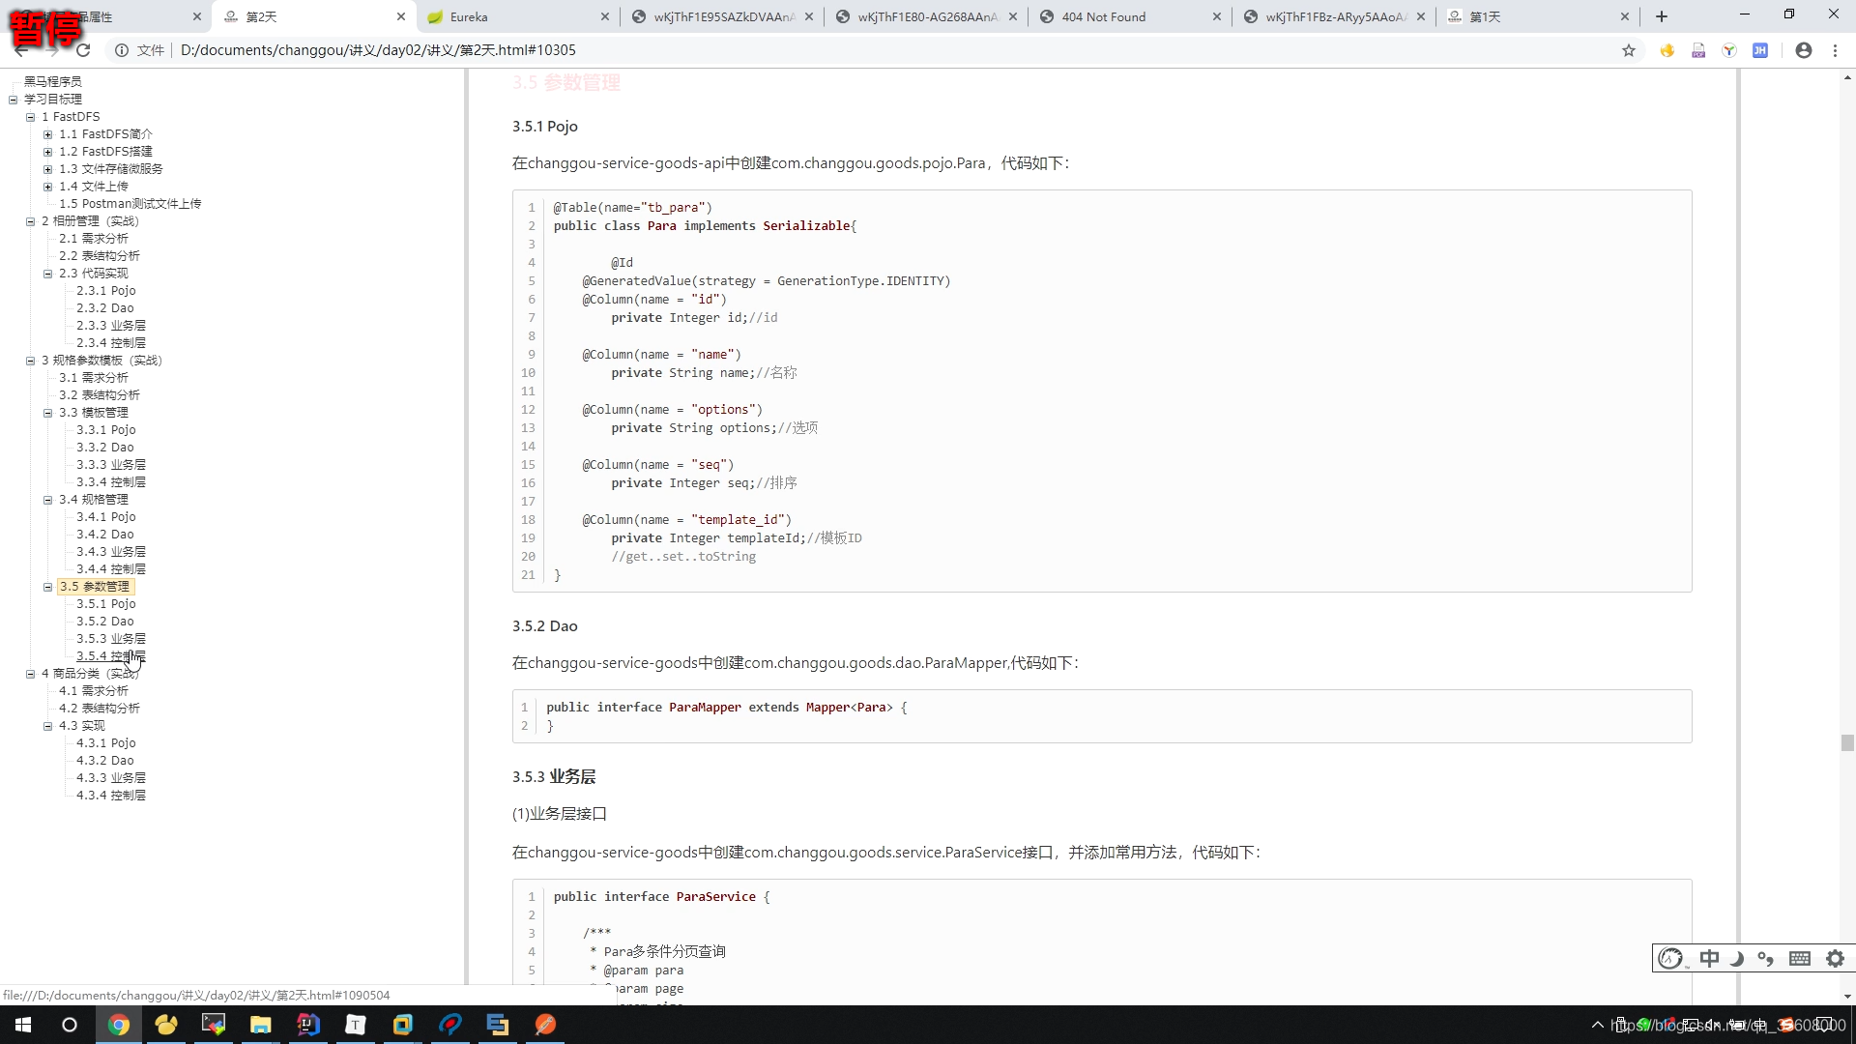Switch to the 第1天 tab
1856x1044 pixels.
pyautogui.click(x=1538, y=16)
